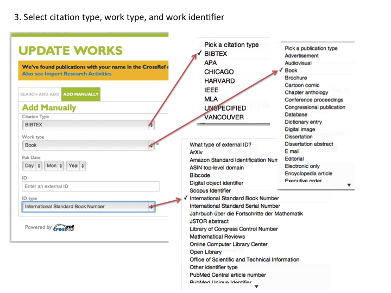Select Dictionary entry publication type
This screenshot has width=391, height=293.
pos(303,122)
